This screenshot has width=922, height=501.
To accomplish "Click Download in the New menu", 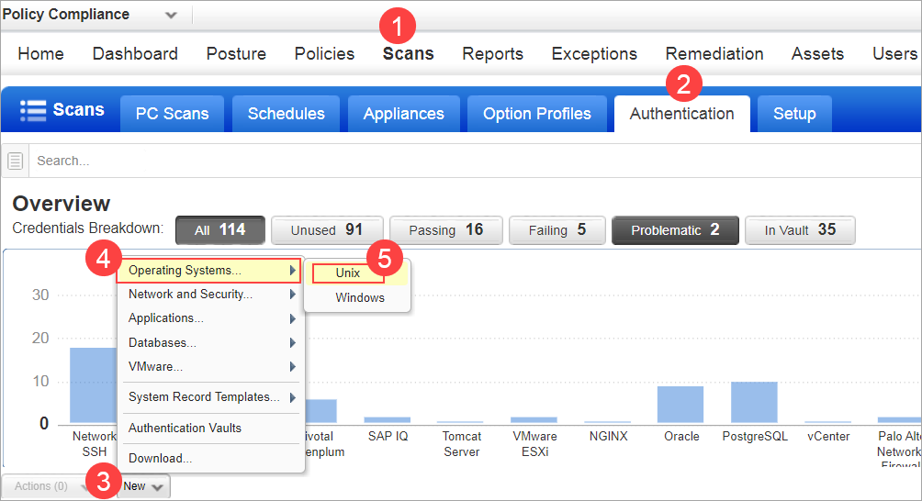I will pos(160,458).
